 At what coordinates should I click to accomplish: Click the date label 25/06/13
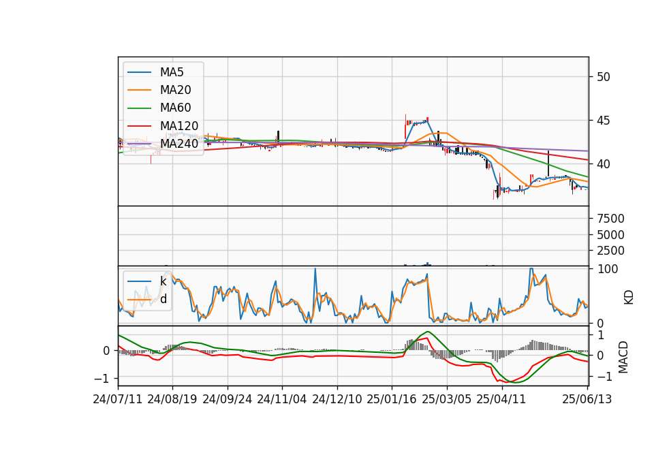coord(587,399)
